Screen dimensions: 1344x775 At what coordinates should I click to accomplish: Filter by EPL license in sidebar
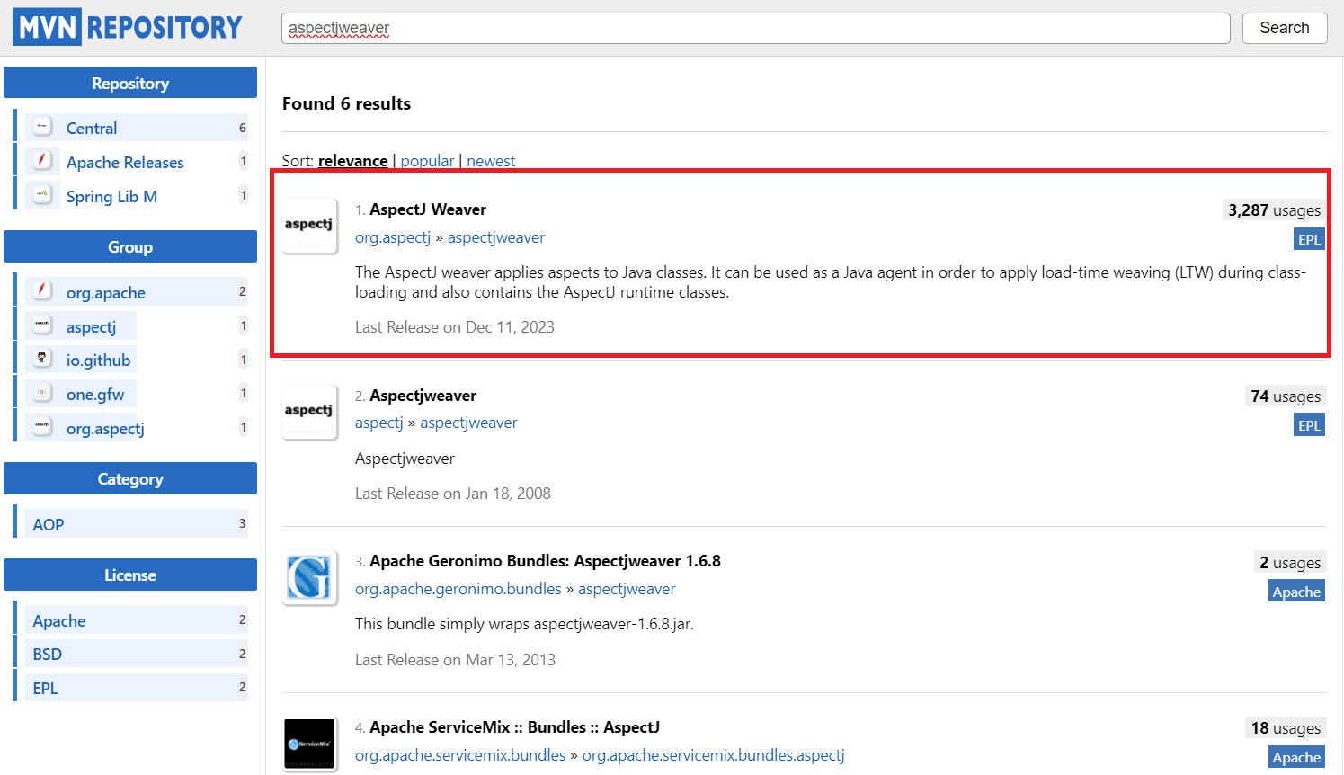[45, 688]
